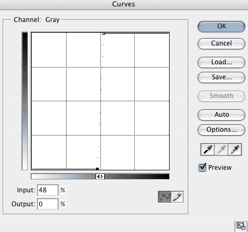This screenshot has width=248, height=232.
Task: Toggle the Preview checkbox
Action: coord(202,167)
